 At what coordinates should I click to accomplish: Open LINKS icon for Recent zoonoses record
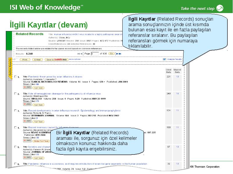27,140
